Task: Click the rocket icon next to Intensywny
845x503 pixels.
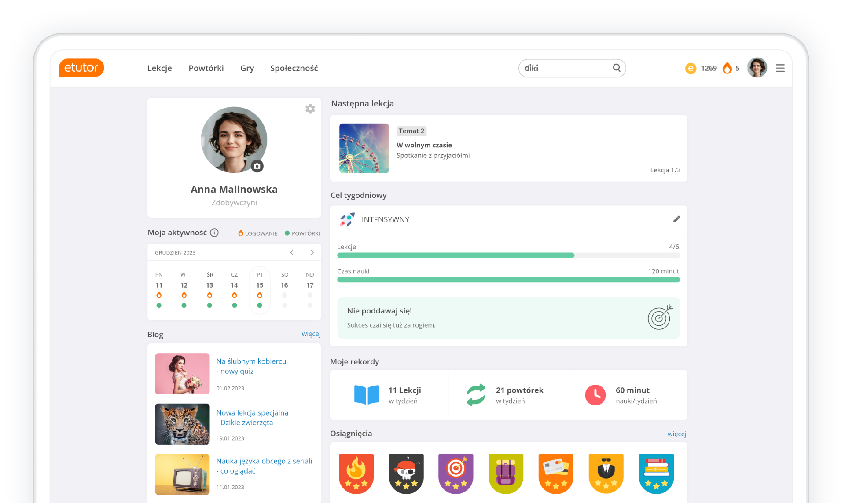Action: pyautogui.click(x=347, y=219)
